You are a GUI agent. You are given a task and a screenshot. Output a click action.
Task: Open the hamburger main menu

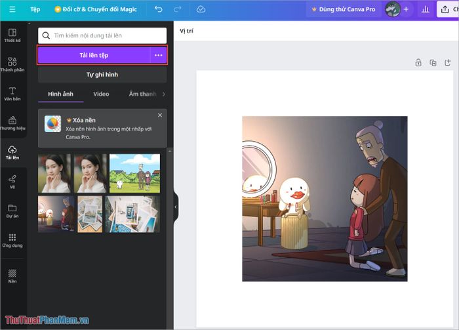coord(12,9)
